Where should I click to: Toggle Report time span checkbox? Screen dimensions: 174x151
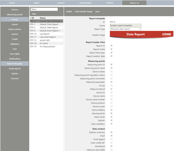pyautogui.click(x=111, y=53)
